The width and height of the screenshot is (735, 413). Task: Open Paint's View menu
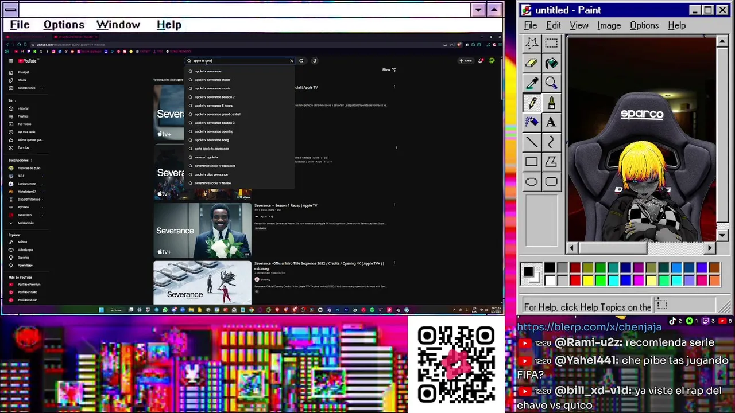click(x=579, y=25)
